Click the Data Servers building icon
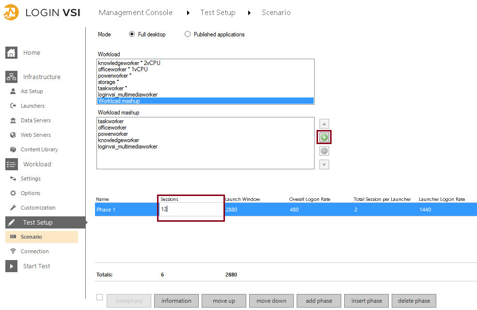Screen dimensions: 477x310 pyautogui.click(x=13, y=120)
